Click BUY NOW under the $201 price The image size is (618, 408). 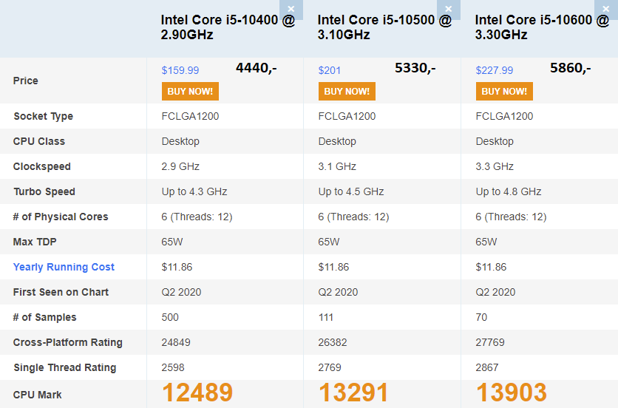[x=347, y=92]
